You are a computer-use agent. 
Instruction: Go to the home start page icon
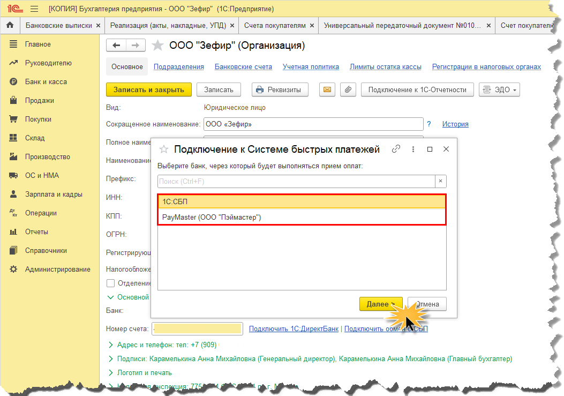point(10,25)
